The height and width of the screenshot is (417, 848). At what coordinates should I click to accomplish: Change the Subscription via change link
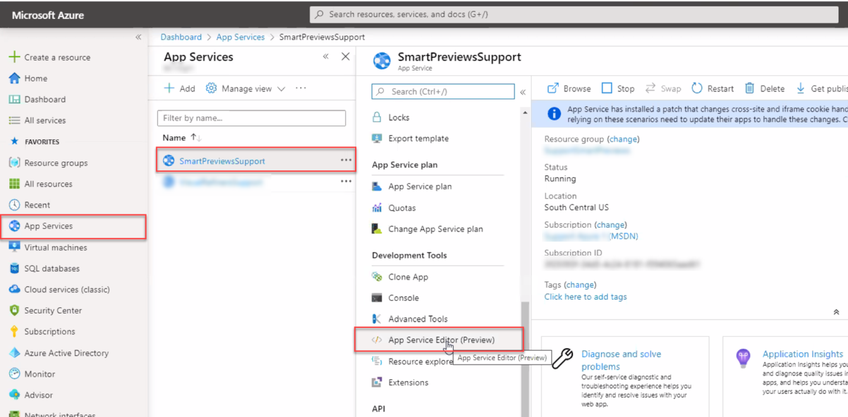point(610,225)
